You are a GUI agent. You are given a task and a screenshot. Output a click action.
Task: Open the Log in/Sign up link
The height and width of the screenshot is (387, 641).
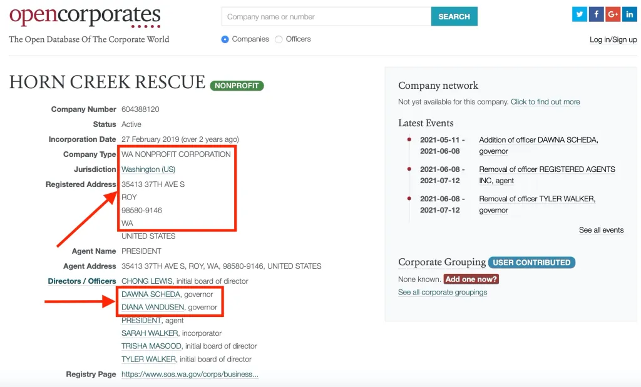[613, 39]
